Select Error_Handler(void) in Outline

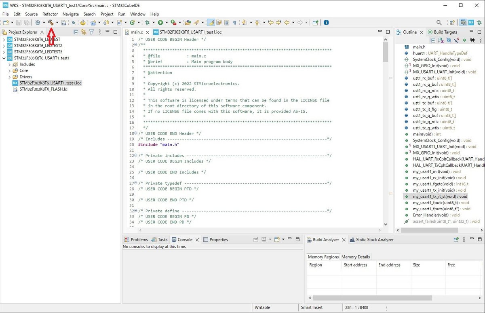(x=436, y=215)
